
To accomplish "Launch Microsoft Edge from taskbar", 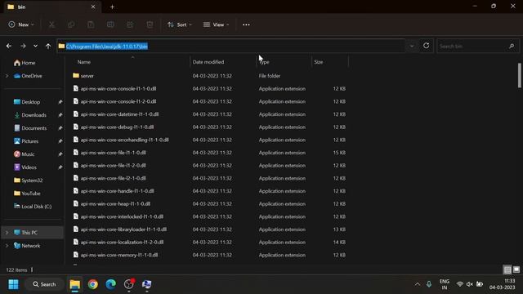I will click(111, 284).
